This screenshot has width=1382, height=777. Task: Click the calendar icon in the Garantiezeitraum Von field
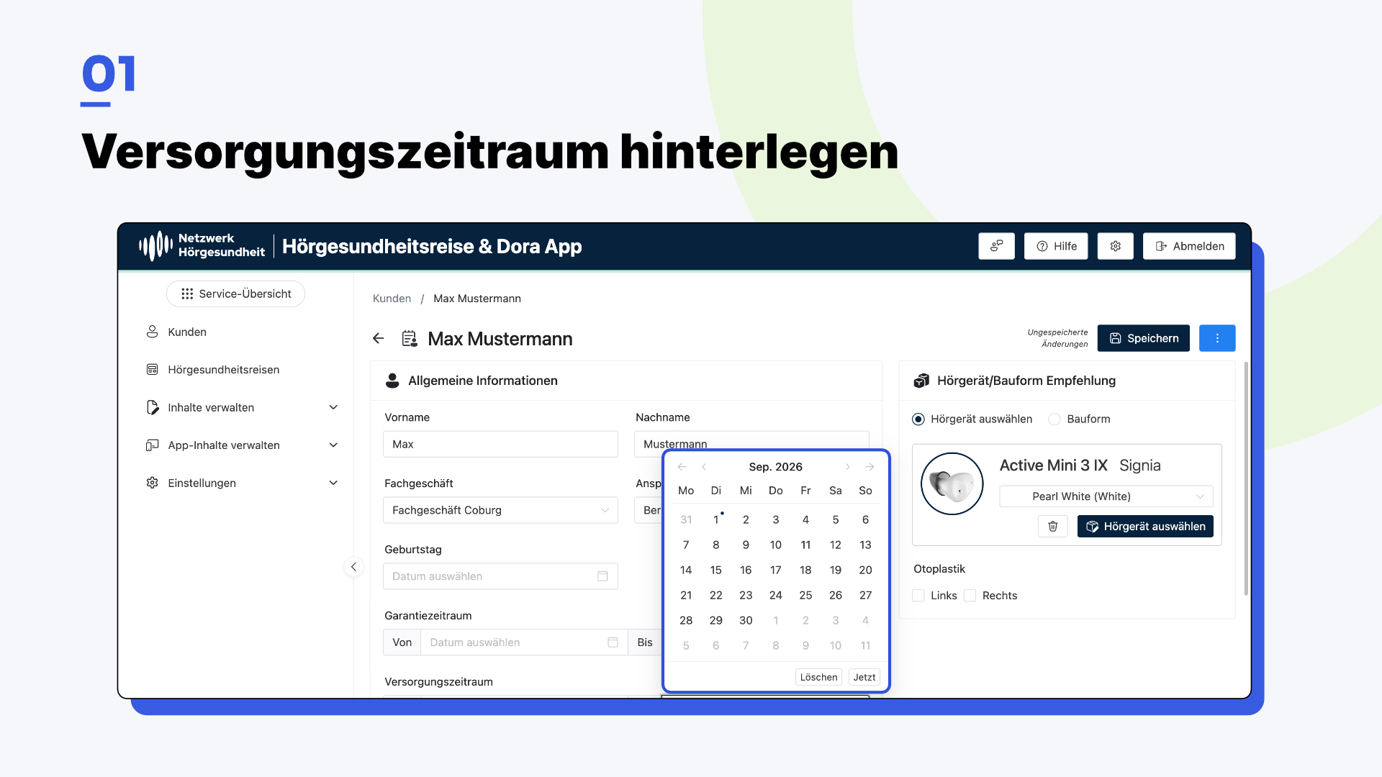click(613, 642)
